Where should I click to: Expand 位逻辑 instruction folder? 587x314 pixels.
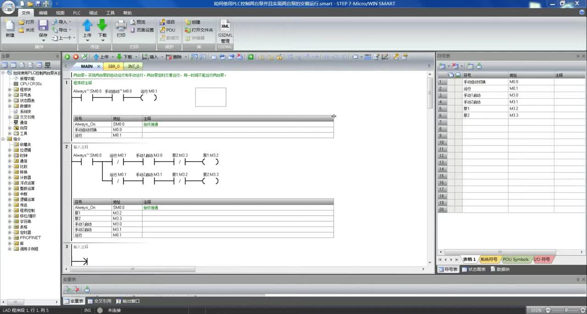[10, 150]
